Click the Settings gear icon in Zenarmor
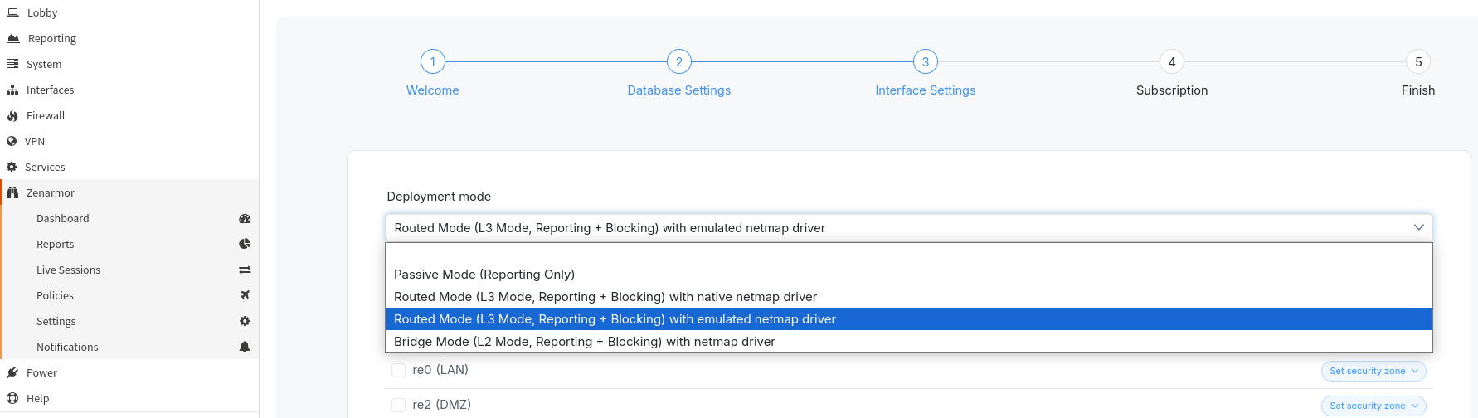The image size is (1478, 418). (x=245, y=322)
